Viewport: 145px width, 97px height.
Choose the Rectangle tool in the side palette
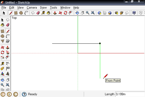[2, 31]
